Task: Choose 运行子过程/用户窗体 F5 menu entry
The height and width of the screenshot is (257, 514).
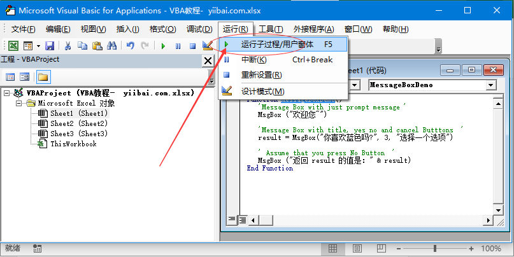Action: coord(283,44)
